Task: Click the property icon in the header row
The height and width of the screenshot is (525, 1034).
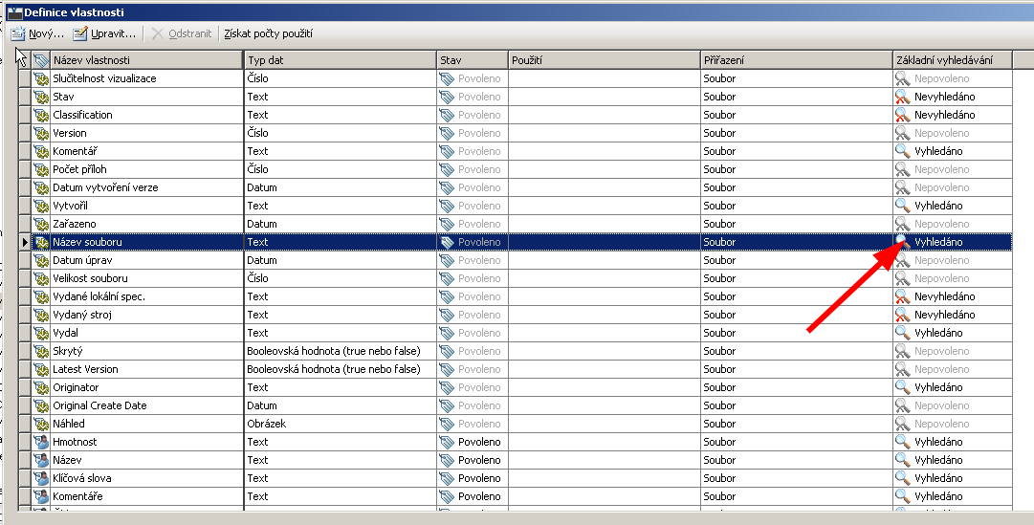Action: tap(41, 60)
